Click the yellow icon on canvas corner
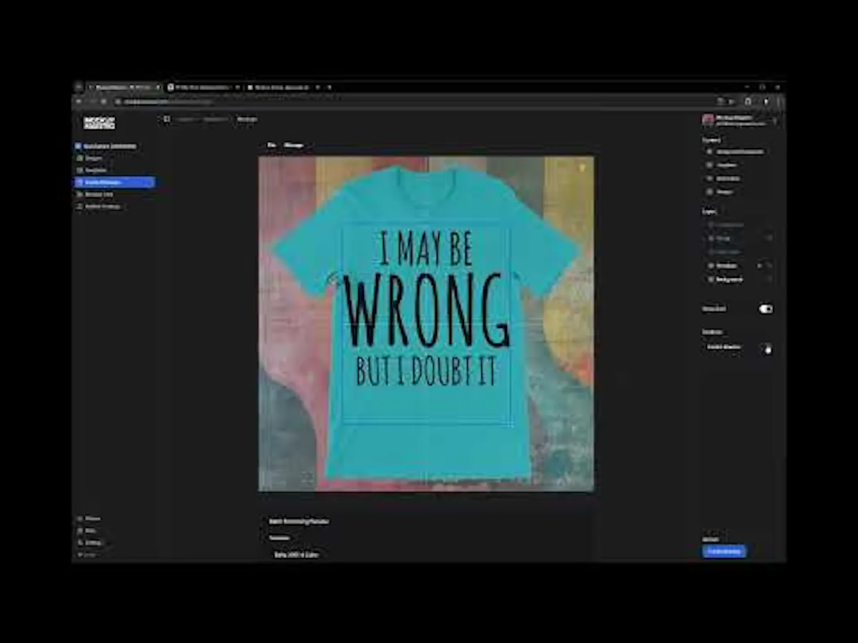Image resolution: width=858 pixels, height=643 pixels. point(582,168)
